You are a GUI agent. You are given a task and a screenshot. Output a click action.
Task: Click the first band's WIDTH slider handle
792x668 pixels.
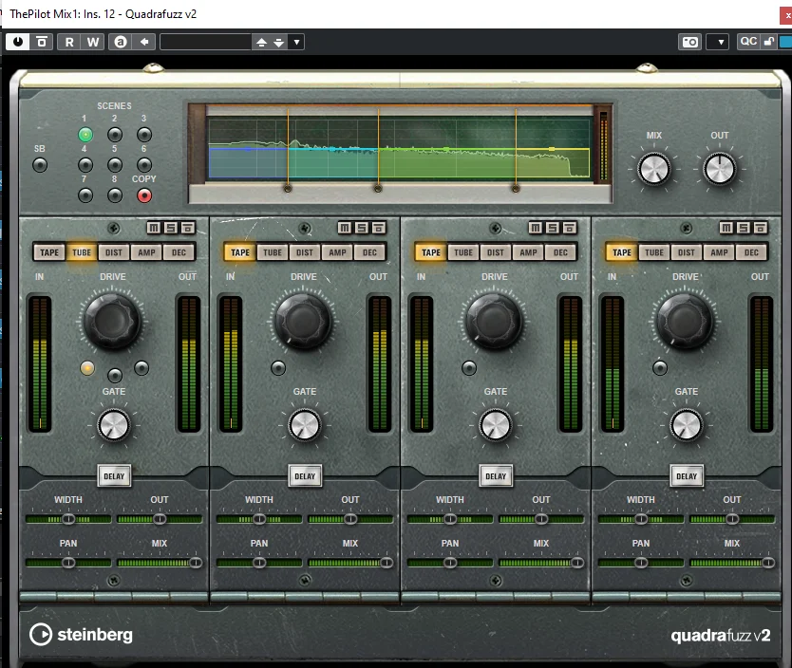point(68,519)
